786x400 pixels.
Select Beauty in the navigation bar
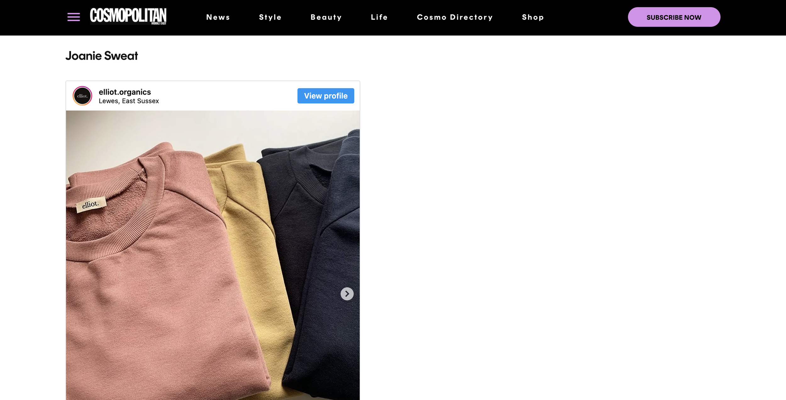(x=326, y=17)
